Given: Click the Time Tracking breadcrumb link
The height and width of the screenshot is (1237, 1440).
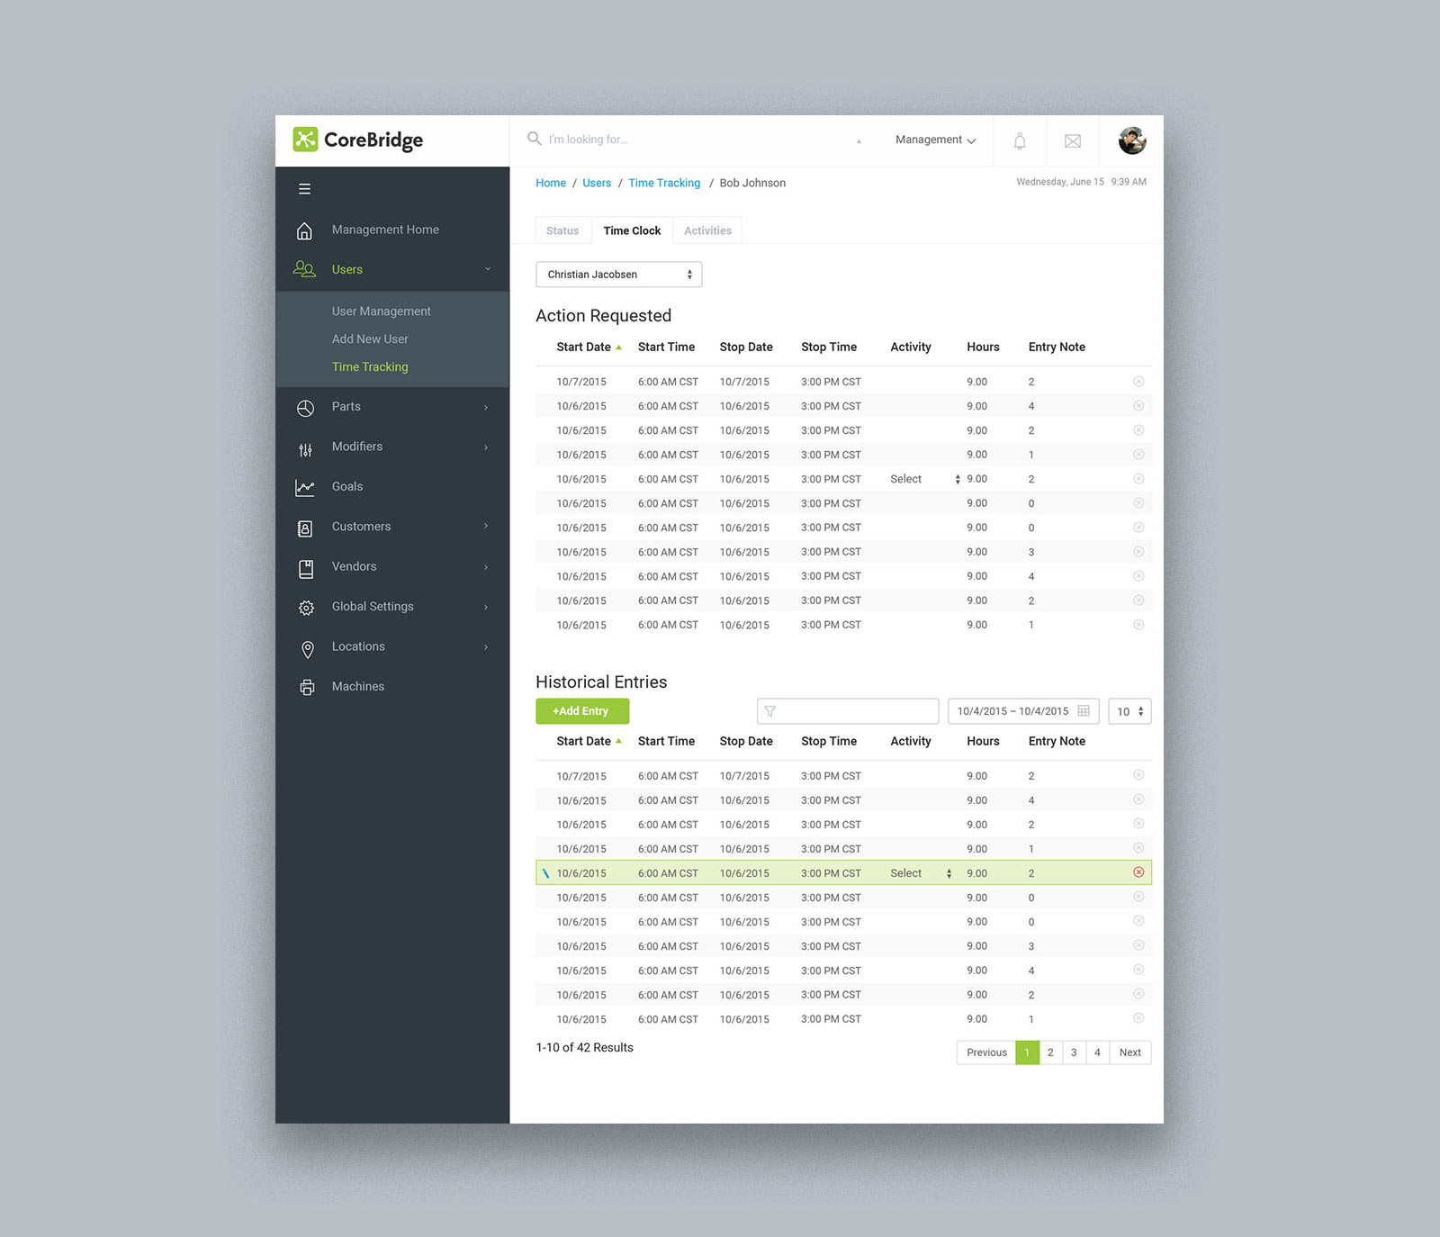Looking at the screenshot, I should coord(664,183).
